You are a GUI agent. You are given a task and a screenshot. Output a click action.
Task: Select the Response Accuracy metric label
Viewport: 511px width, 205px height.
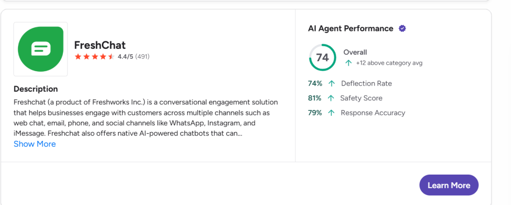pyautogui.click(x=373, y=113)
